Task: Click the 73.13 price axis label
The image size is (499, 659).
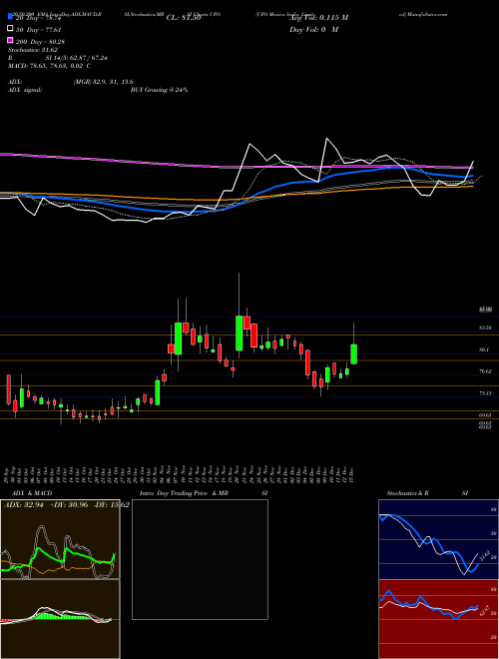Action: [485, 393]
